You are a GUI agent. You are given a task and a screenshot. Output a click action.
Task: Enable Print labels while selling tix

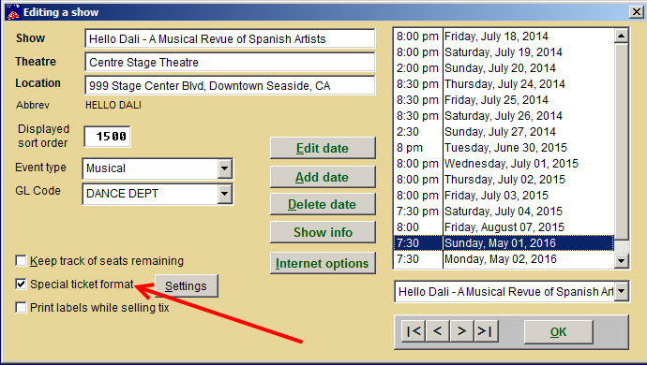pos(21,307)
